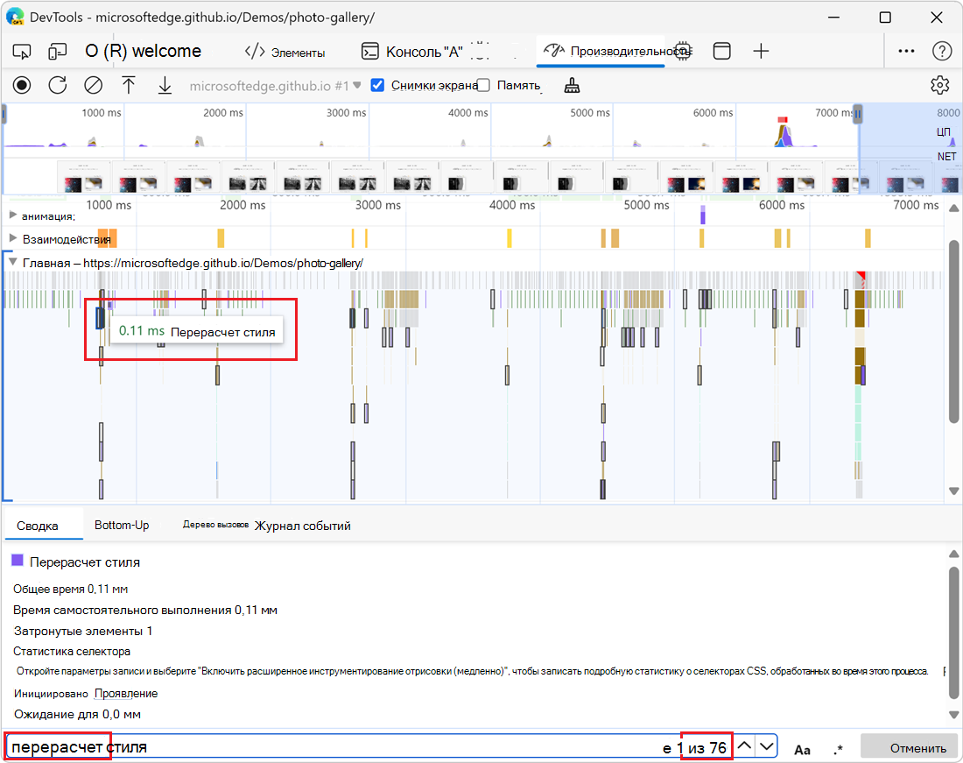The width and height of the screenshot is (963, 763).
Task: Open the Дерево вызовов tab
Action: pyautogui.click(x=215, y=525)
